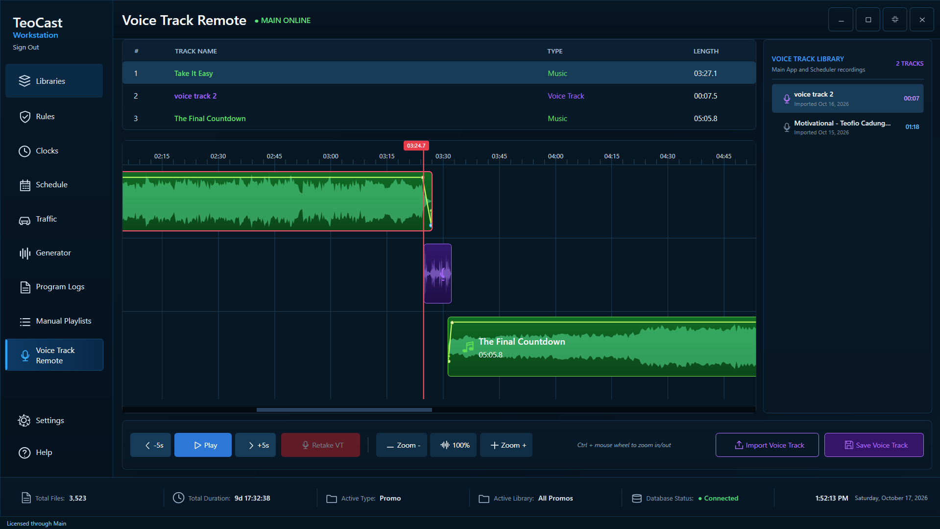
Task: Click the Clocks clock icon
Action: tap(24, 151)
